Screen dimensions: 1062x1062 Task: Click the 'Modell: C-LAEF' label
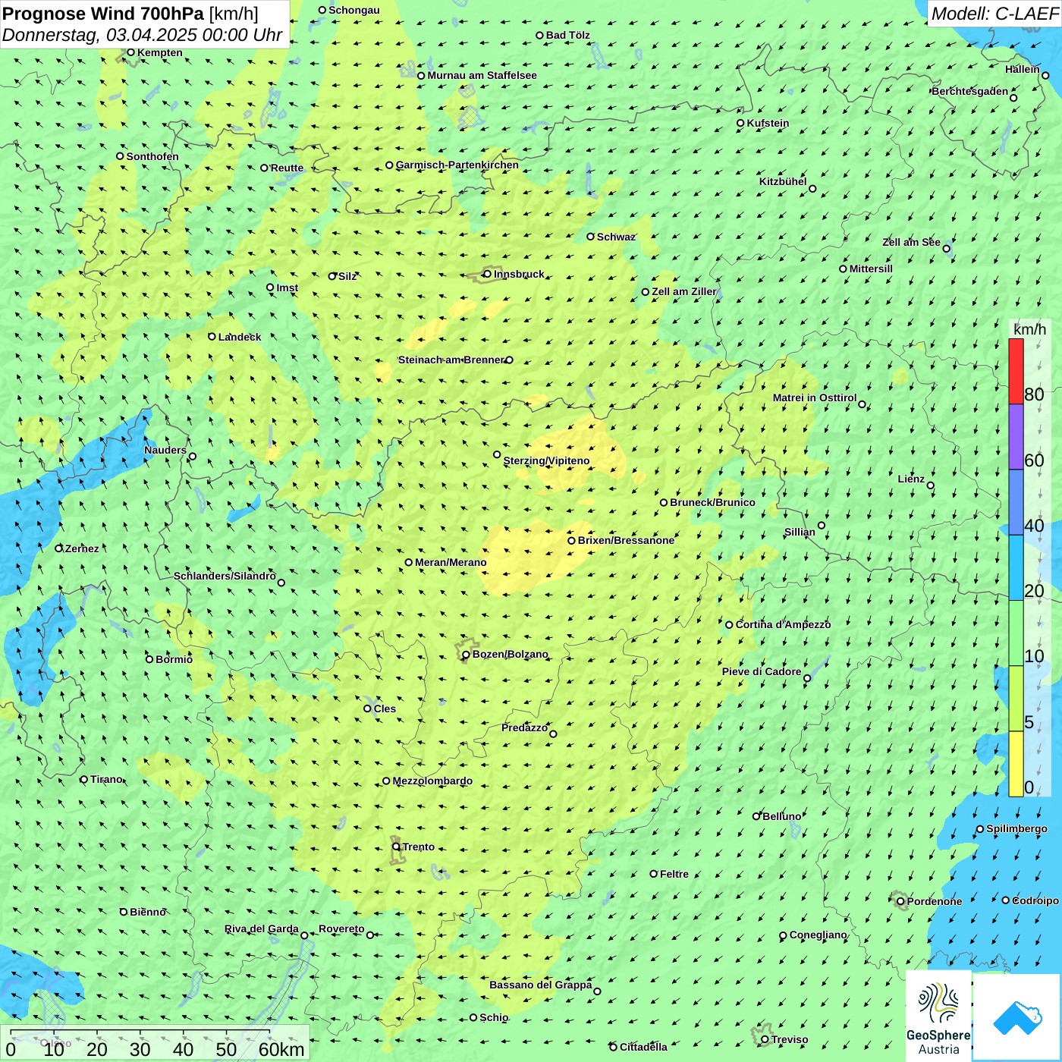[994, 13]
